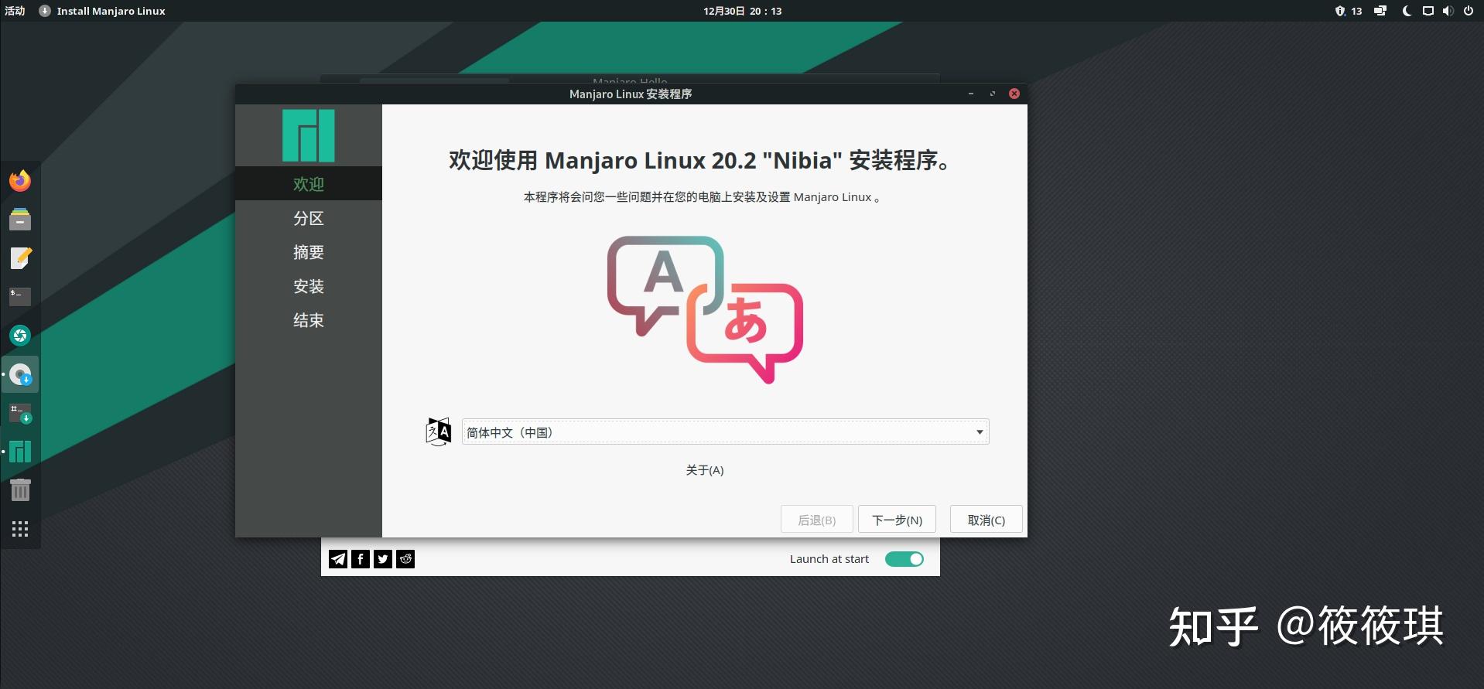Select the 安装 step in the sidebar

[309, 286]
